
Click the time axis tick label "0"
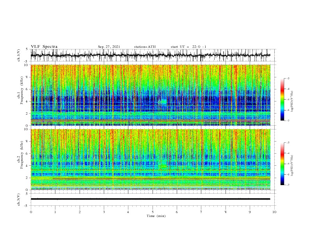pos(31,212)
